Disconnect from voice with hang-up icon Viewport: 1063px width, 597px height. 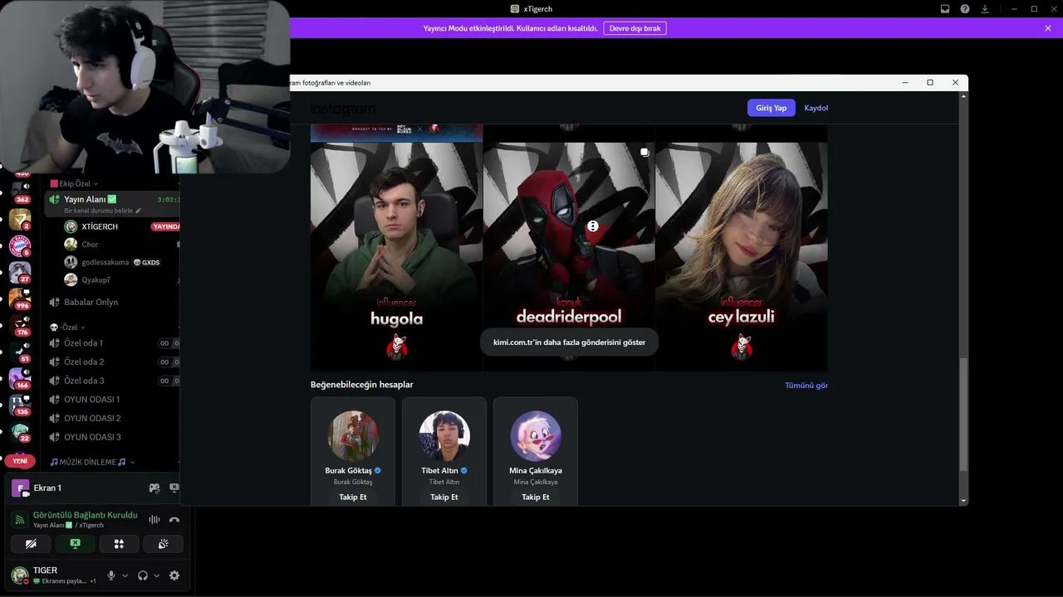coord(174,520)
